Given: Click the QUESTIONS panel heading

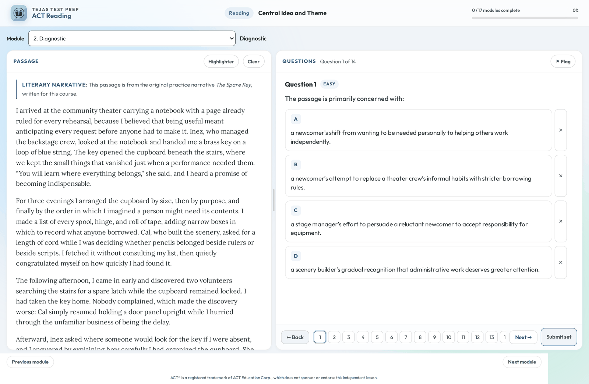Looking at the screenshot, I should tap(299, 61).
